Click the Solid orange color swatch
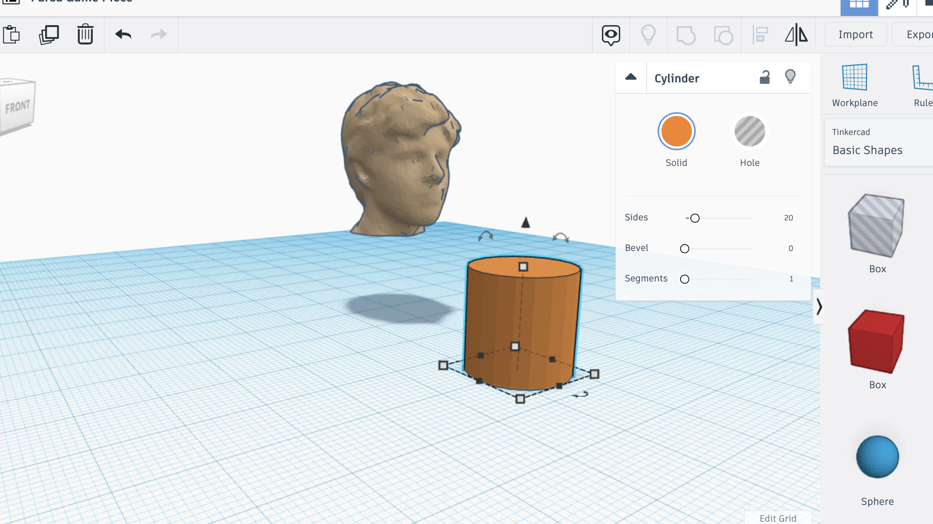The height and width of the screenshot is (524, 933). point(676,132)
